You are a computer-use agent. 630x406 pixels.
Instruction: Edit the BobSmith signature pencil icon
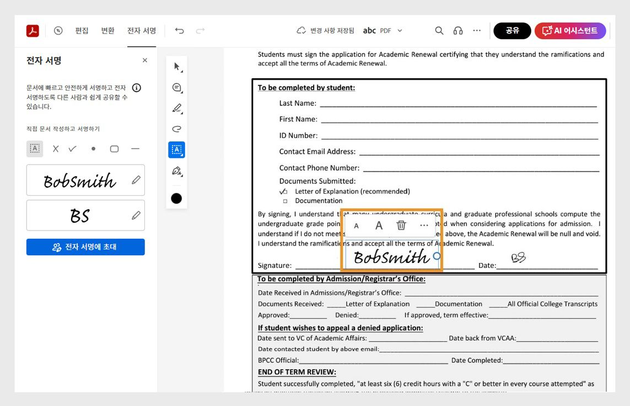click(136, 180)
